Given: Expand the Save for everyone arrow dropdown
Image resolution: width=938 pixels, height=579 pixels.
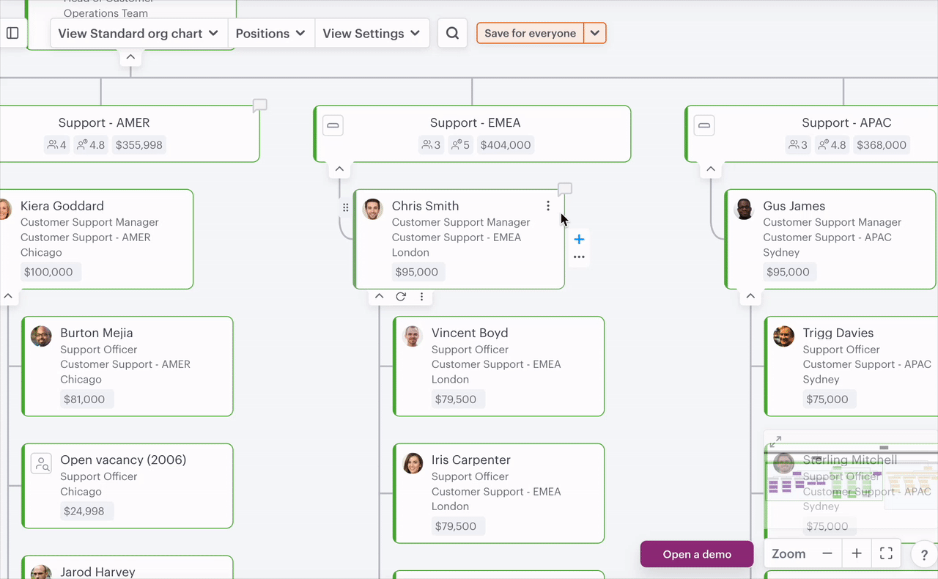Looking at the screenshot, I should pos(595,33).
